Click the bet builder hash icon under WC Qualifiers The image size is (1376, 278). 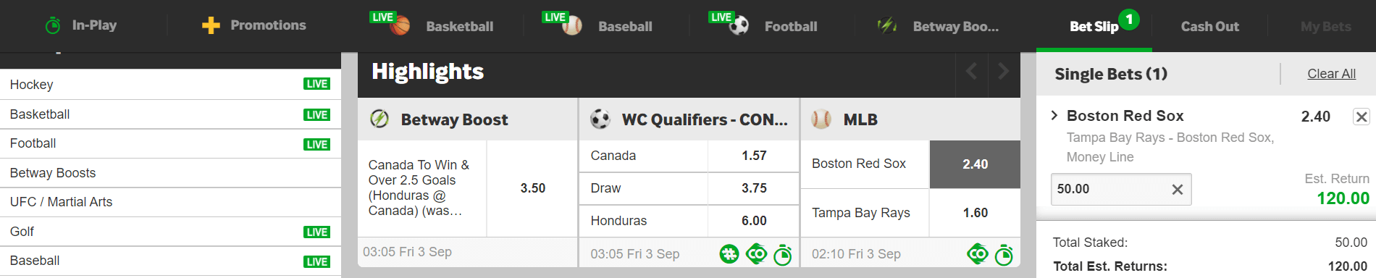point(729,254)
